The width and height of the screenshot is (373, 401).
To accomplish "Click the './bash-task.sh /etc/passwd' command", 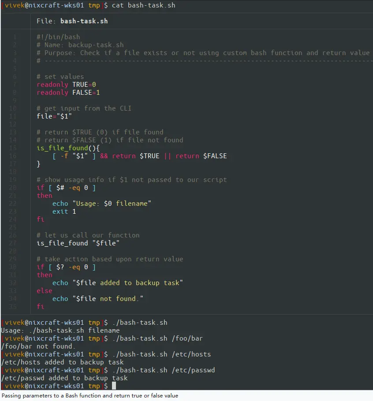I will (x=164, y=370).
